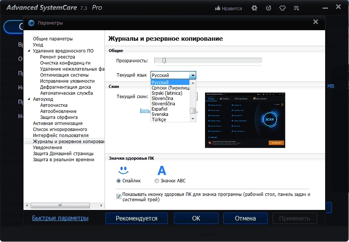This screenshot has height=242, width=349.
Task: Click the Параметры dialog logo icon
Action: [31, 23]
